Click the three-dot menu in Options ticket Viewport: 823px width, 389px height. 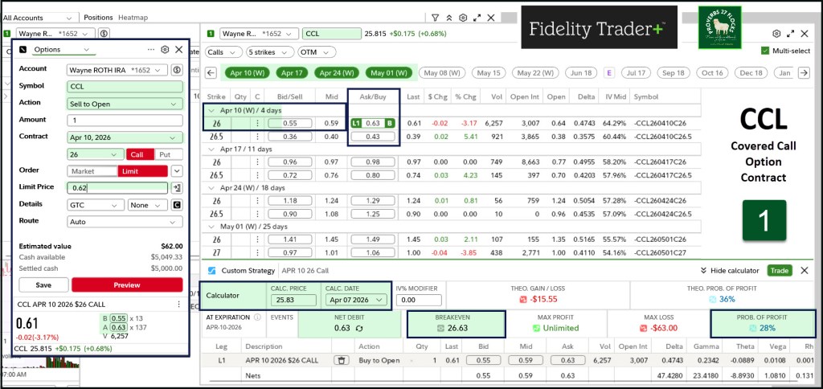[152, 49]
